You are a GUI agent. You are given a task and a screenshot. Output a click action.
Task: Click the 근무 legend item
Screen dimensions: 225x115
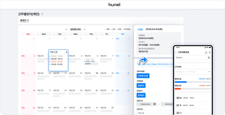click(x=113, y=29)
